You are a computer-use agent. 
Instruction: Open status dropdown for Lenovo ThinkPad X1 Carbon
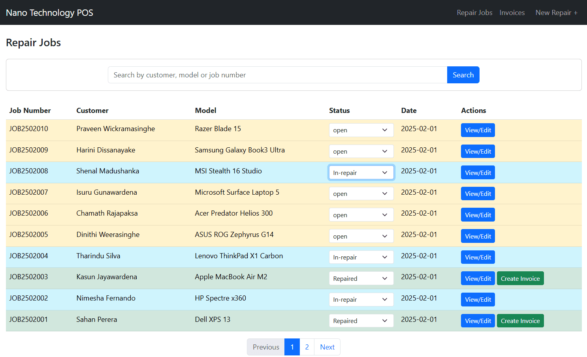(x=361, y=257)
